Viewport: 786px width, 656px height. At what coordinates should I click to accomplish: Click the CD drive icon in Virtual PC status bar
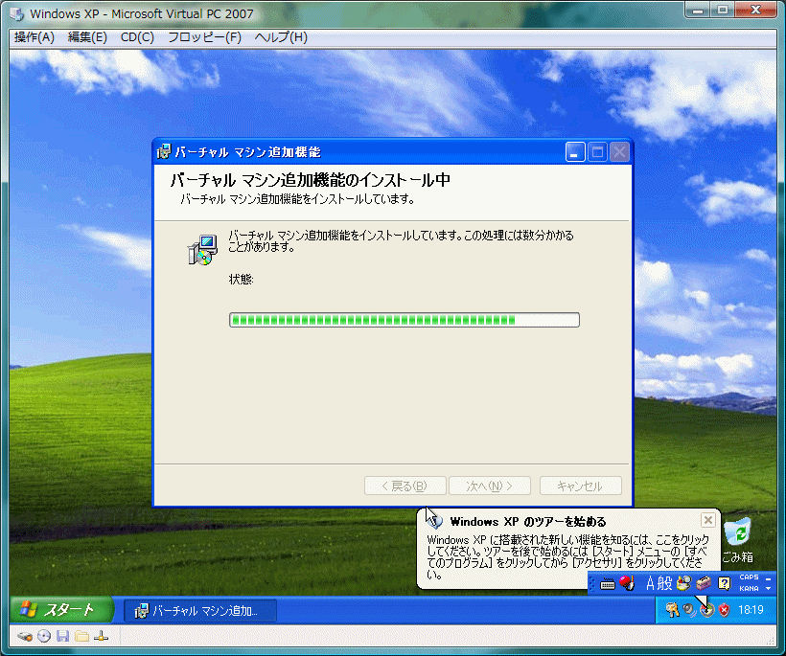(44, 637)
